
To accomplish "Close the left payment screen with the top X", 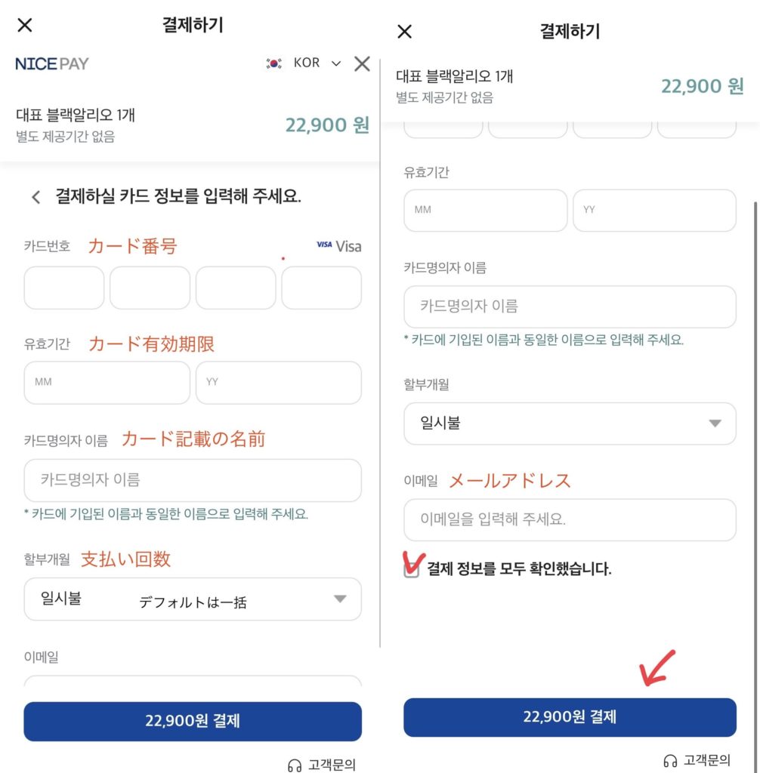I will click(25, 25).
